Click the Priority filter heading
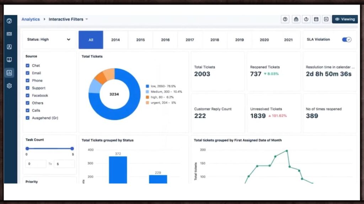 [32, 182]
